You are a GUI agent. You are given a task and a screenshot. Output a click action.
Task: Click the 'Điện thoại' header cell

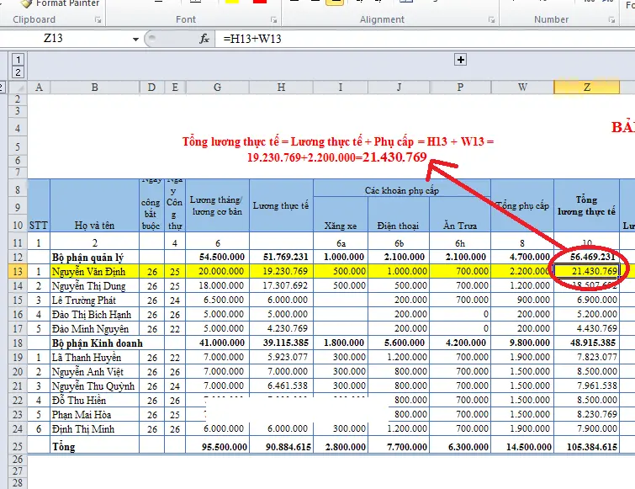click(399, 215)
